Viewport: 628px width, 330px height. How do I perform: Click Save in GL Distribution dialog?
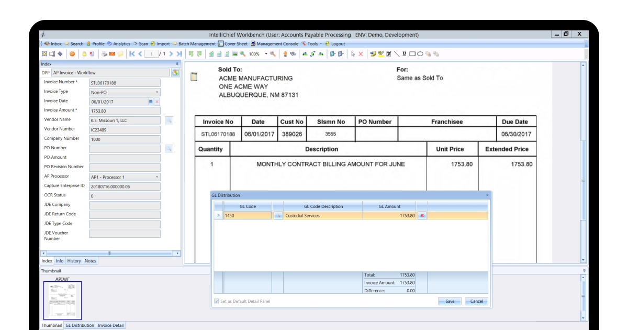[450, 301]
